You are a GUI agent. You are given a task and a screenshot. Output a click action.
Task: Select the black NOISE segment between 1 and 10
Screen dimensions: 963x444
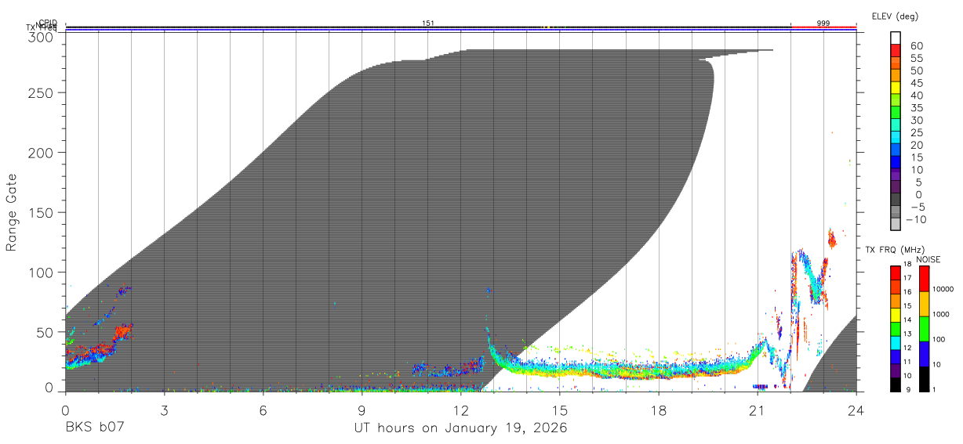click(923, 378)
